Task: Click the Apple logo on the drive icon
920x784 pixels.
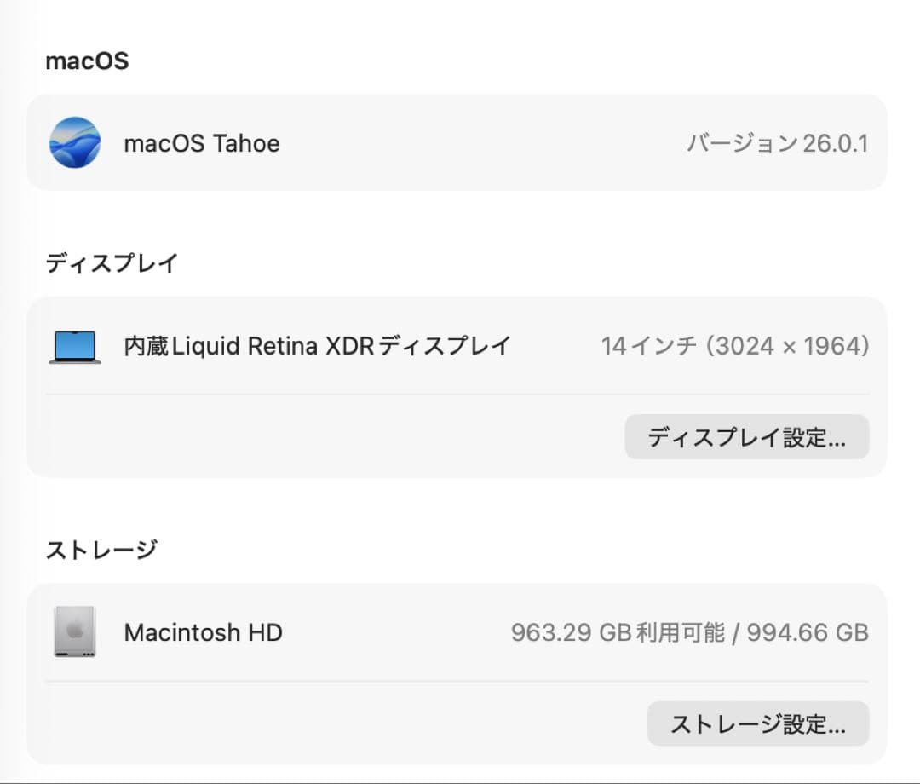Action: point(75,628)
